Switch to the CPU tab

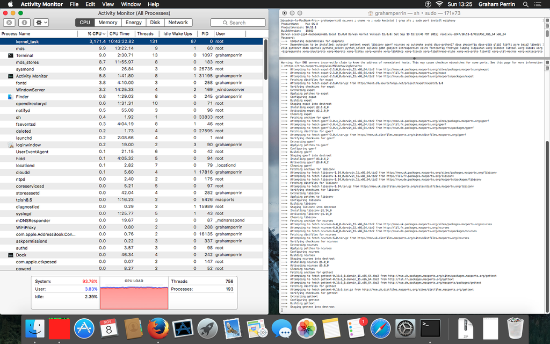pos(84,23)
